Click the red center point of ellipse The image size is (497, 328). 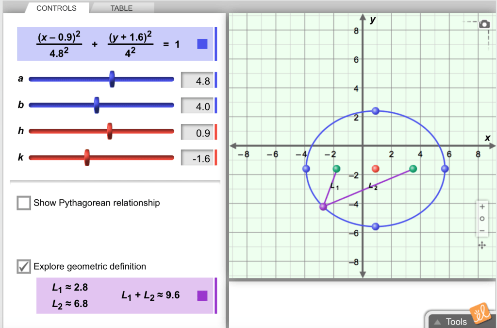tap(375, 169)
